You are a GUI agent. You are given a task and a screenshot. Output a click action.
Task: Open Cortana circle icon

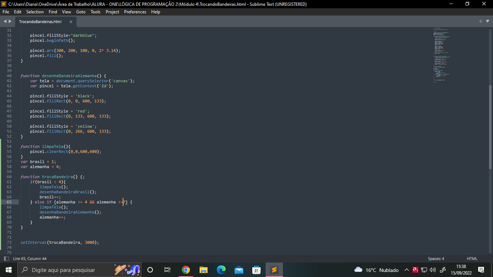pyautogui.click(x=150, y=270)
